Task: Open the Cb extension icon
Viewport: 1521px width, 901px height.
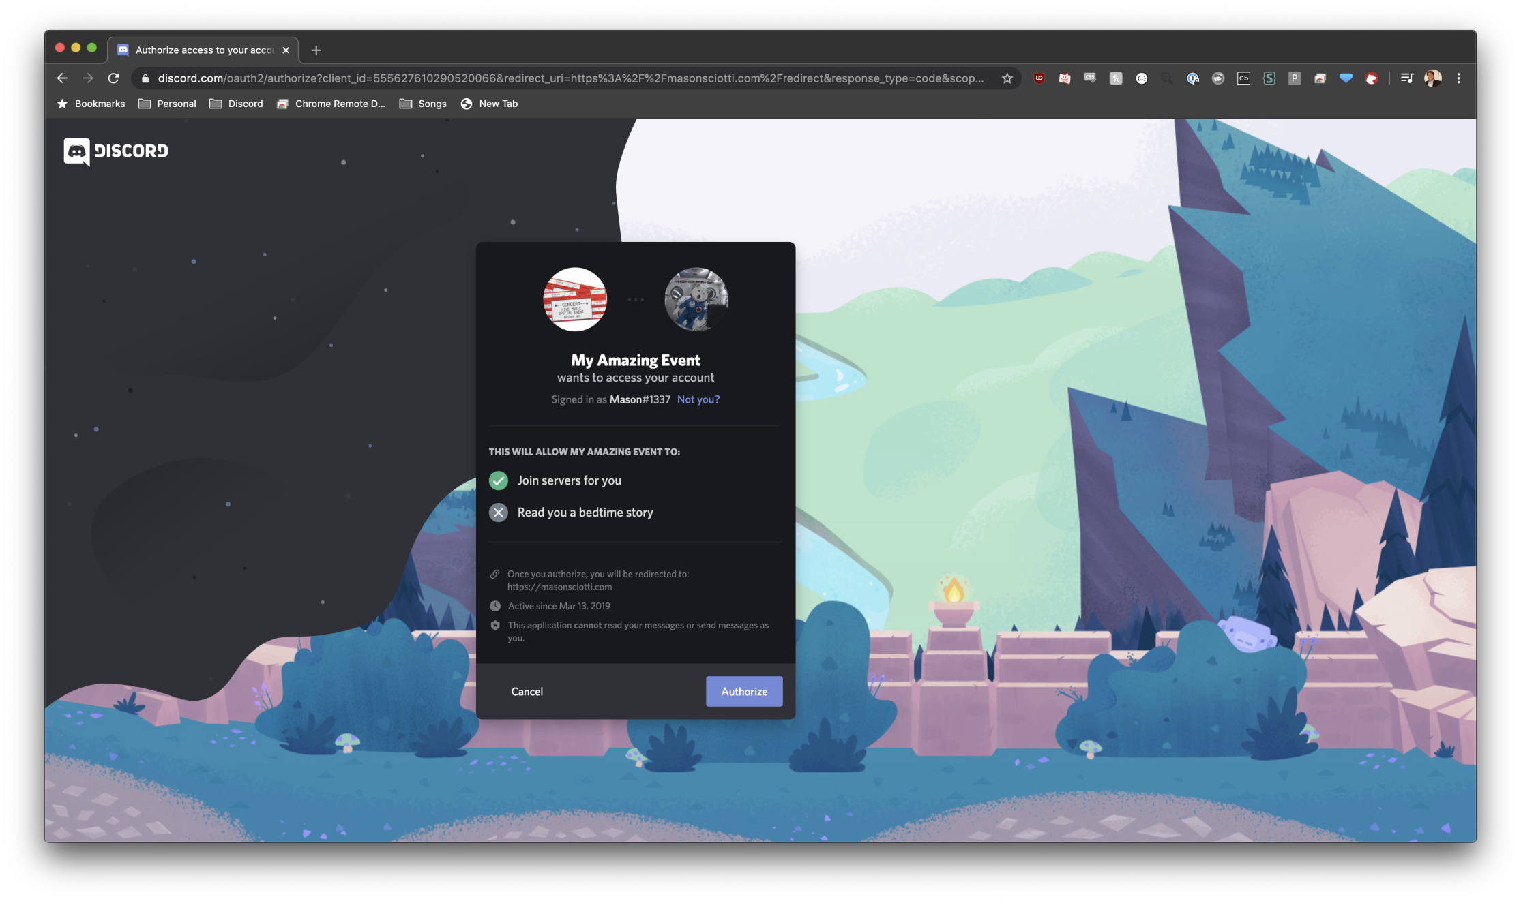Action: tap(1243, 78)
